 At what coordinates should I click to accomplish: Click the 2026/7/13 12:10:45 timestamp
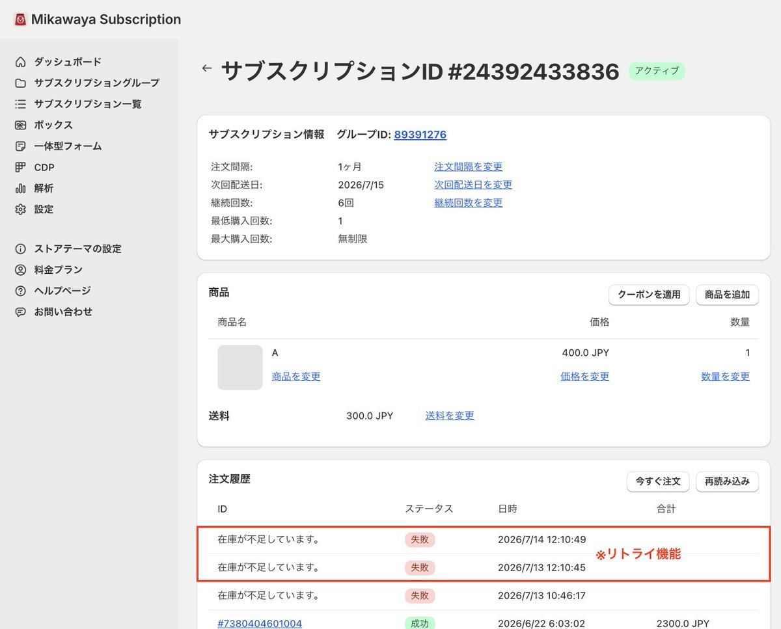point(541,567)
